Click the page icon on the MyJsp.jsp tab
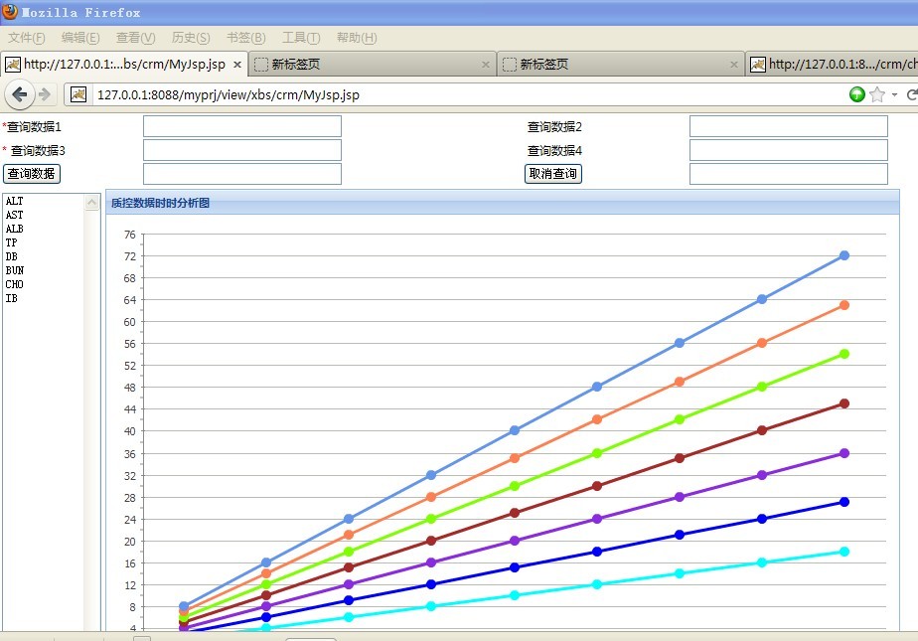 point(13,63)
